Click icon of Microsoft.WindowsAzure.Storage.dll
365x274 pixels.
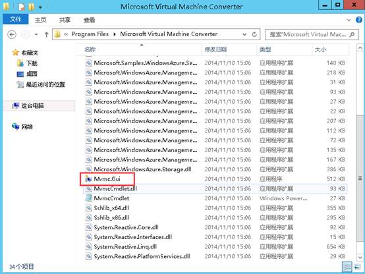[88, 169]
